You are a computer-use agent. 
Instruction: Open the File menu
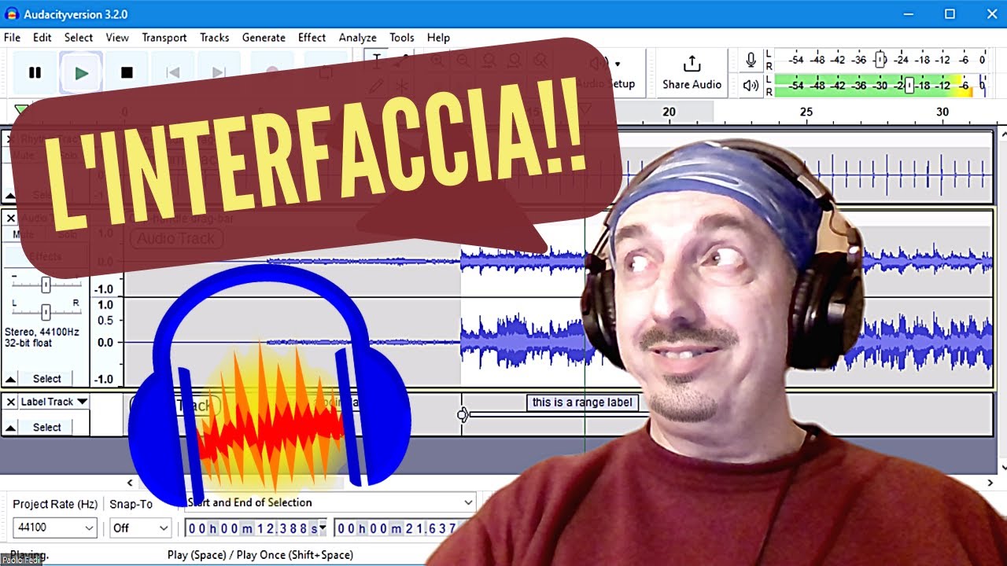point(12,37)
